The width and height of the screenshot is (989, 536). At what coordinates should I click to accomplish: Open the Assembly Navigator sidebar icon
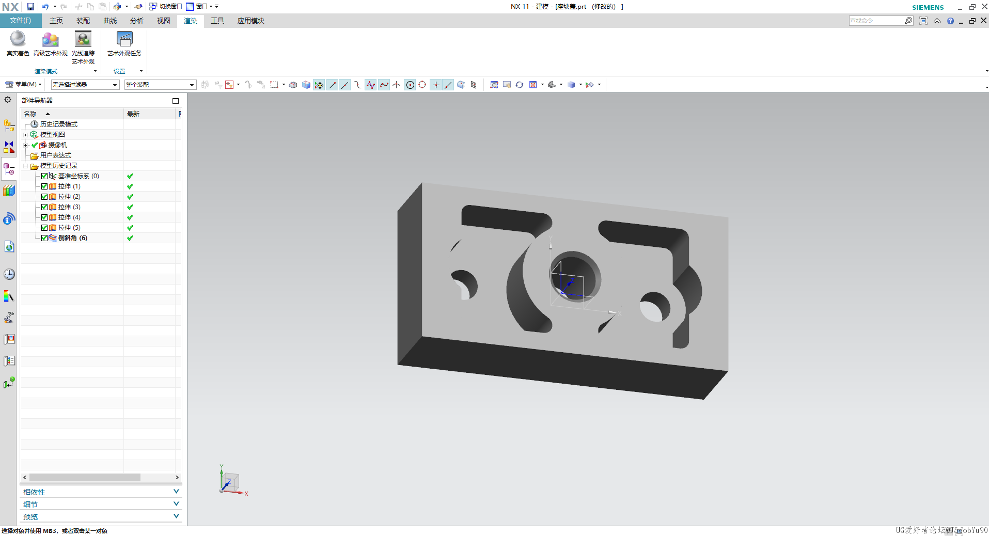9,125
